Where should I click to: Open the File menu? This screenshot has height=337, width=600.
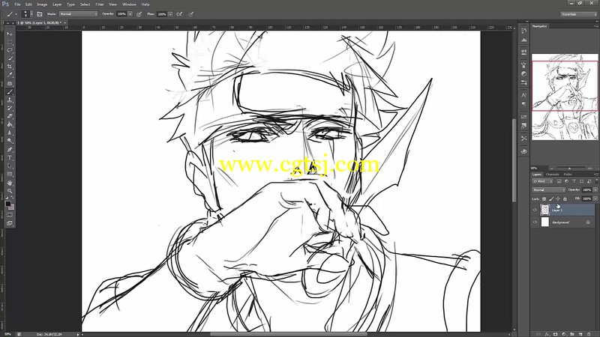pyautogui.click(x=17, y=4)
